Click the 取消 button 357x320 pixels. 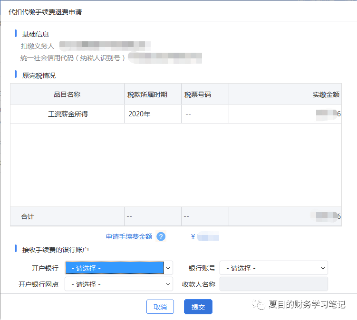pyautogui.click(x=160, y=307)
